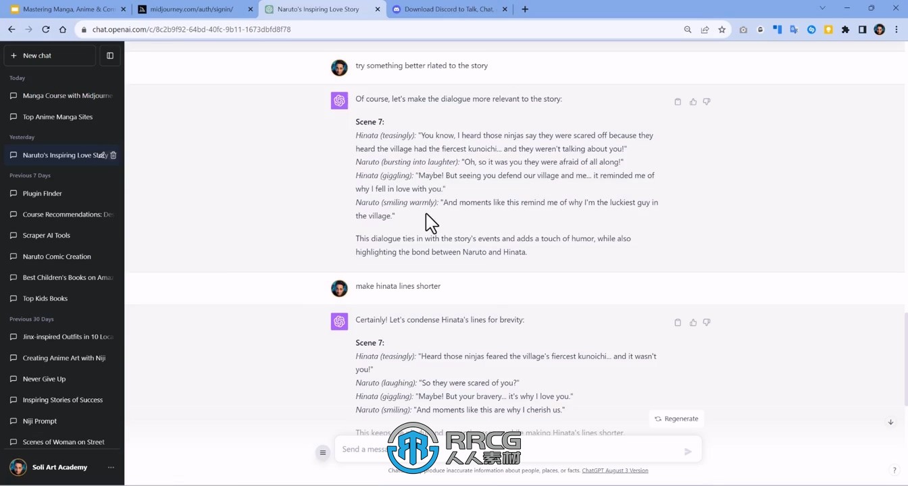Thumbs down the first Scene 7 response

pyautogui.click(x=707, y=102)
